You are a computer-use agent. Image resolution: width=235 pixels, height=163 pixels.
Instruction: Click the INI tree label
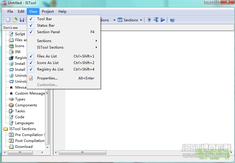(18, 52)
